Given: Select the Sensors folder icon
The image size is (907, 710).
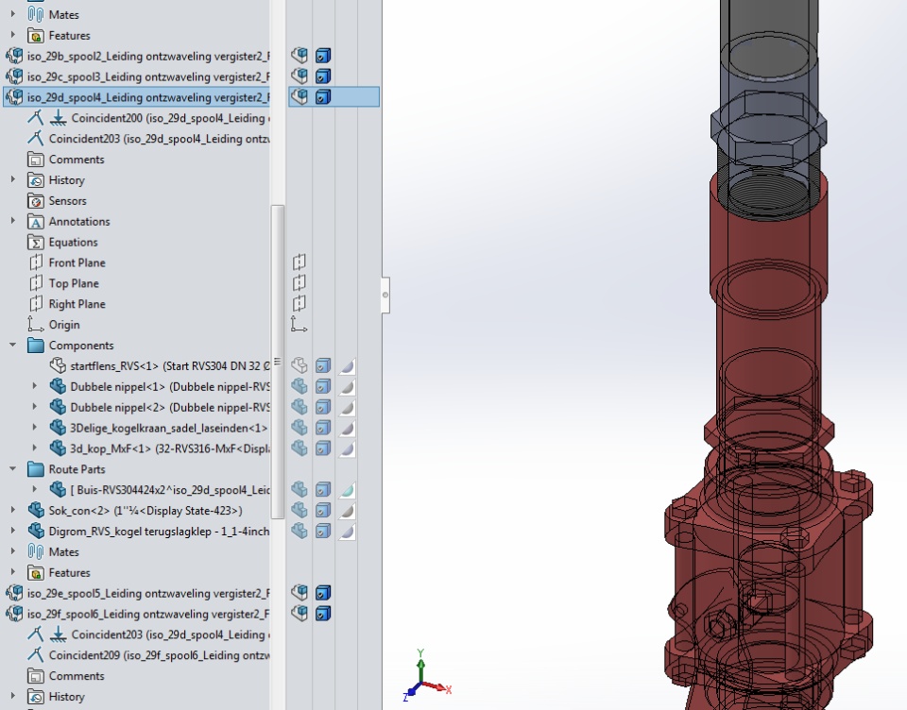Looking at the screenshot, I should pos(35,200).
